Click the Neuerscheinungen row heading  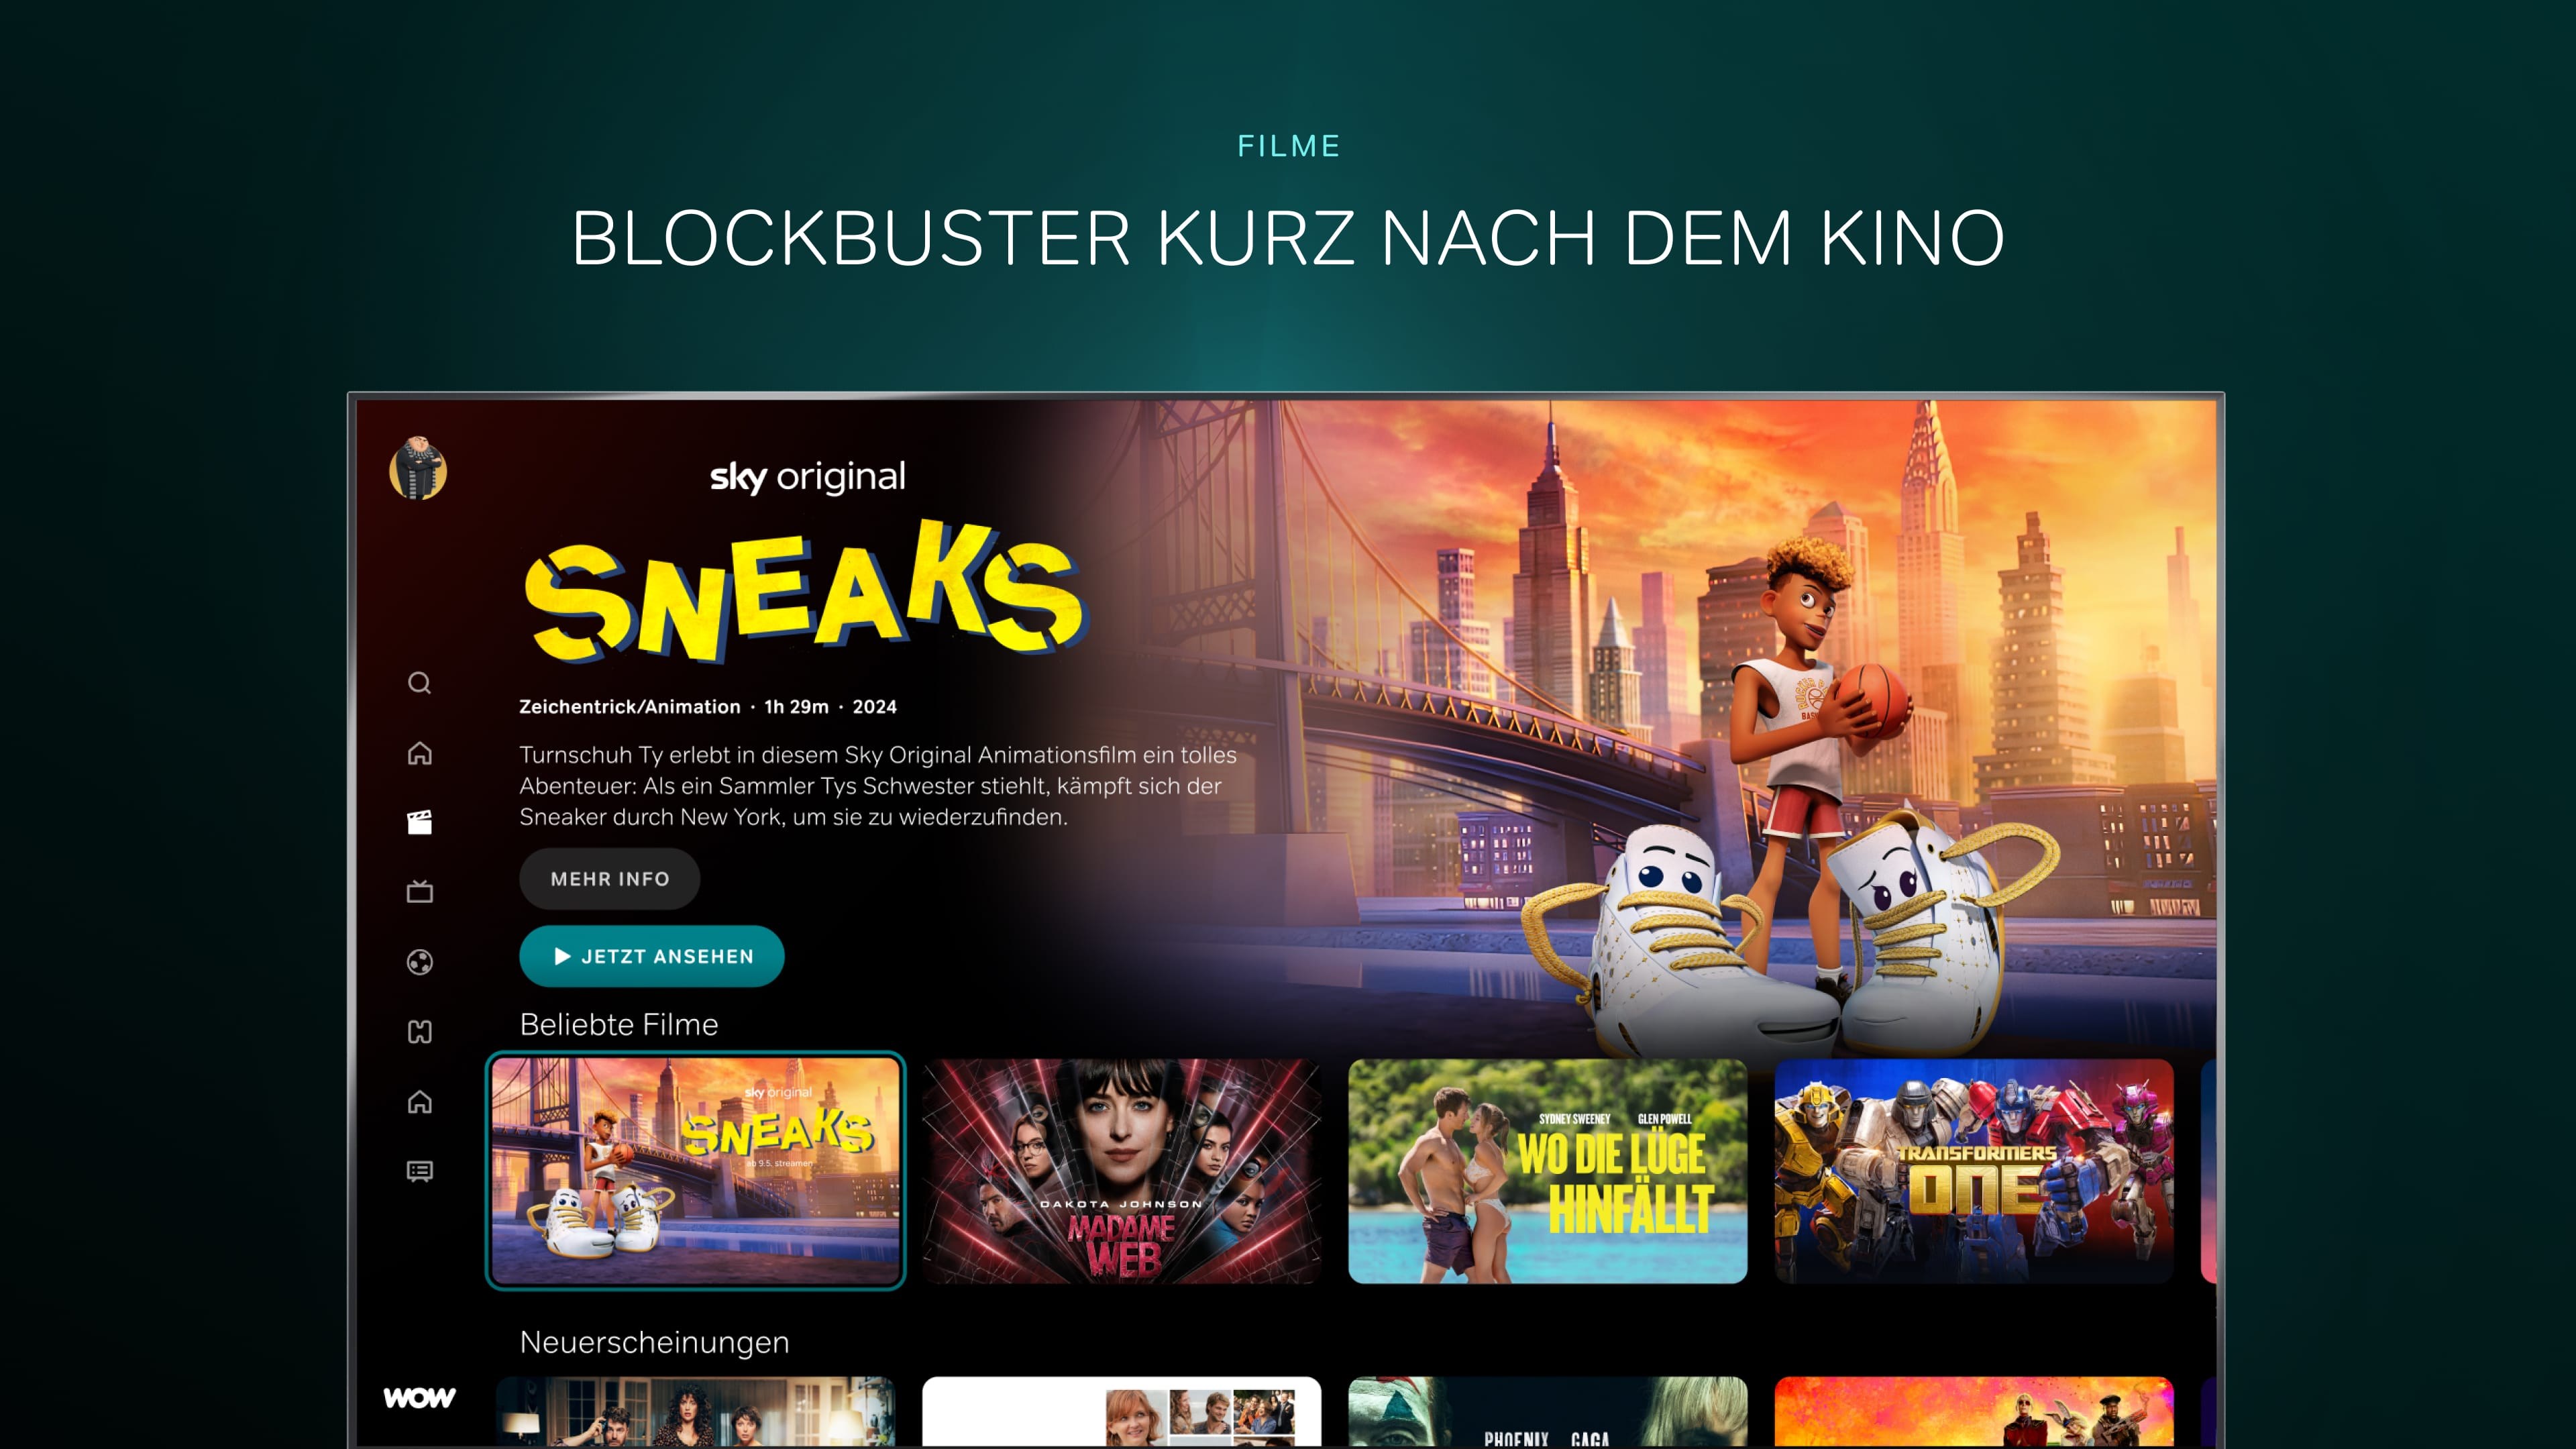[x=655, y=1342]
